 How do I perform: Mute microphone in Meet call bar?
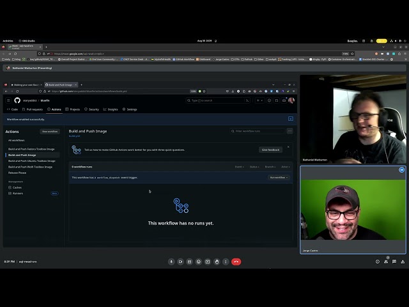pyautogui.click(x=171, y=262)
